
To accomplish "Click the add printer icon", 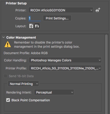I will click(x=98, y=10).
